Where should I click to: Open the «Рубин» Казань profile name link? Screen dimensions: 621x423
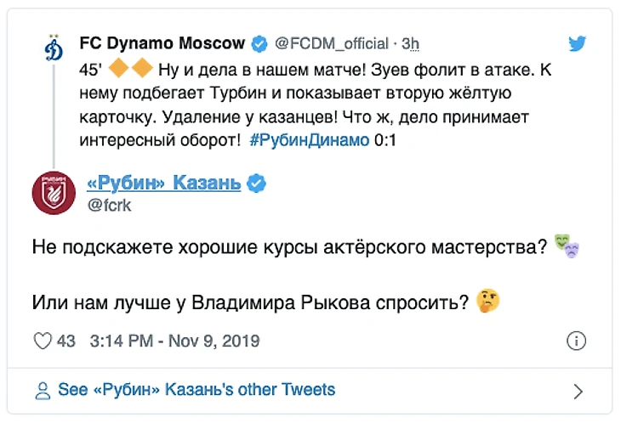tap(163, 183)
